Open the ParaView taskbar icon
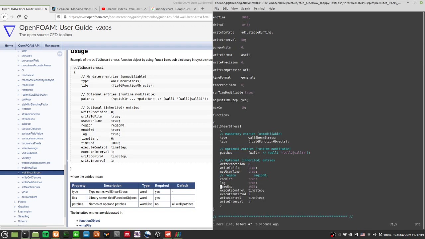This screenshot has height=239, width=425. [x=178, y=235]
